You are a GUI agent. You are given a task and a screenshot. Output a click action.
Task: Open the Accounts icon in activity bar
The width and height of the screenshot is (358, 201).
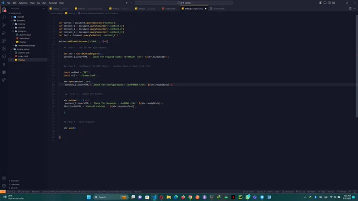coord(4,178)
